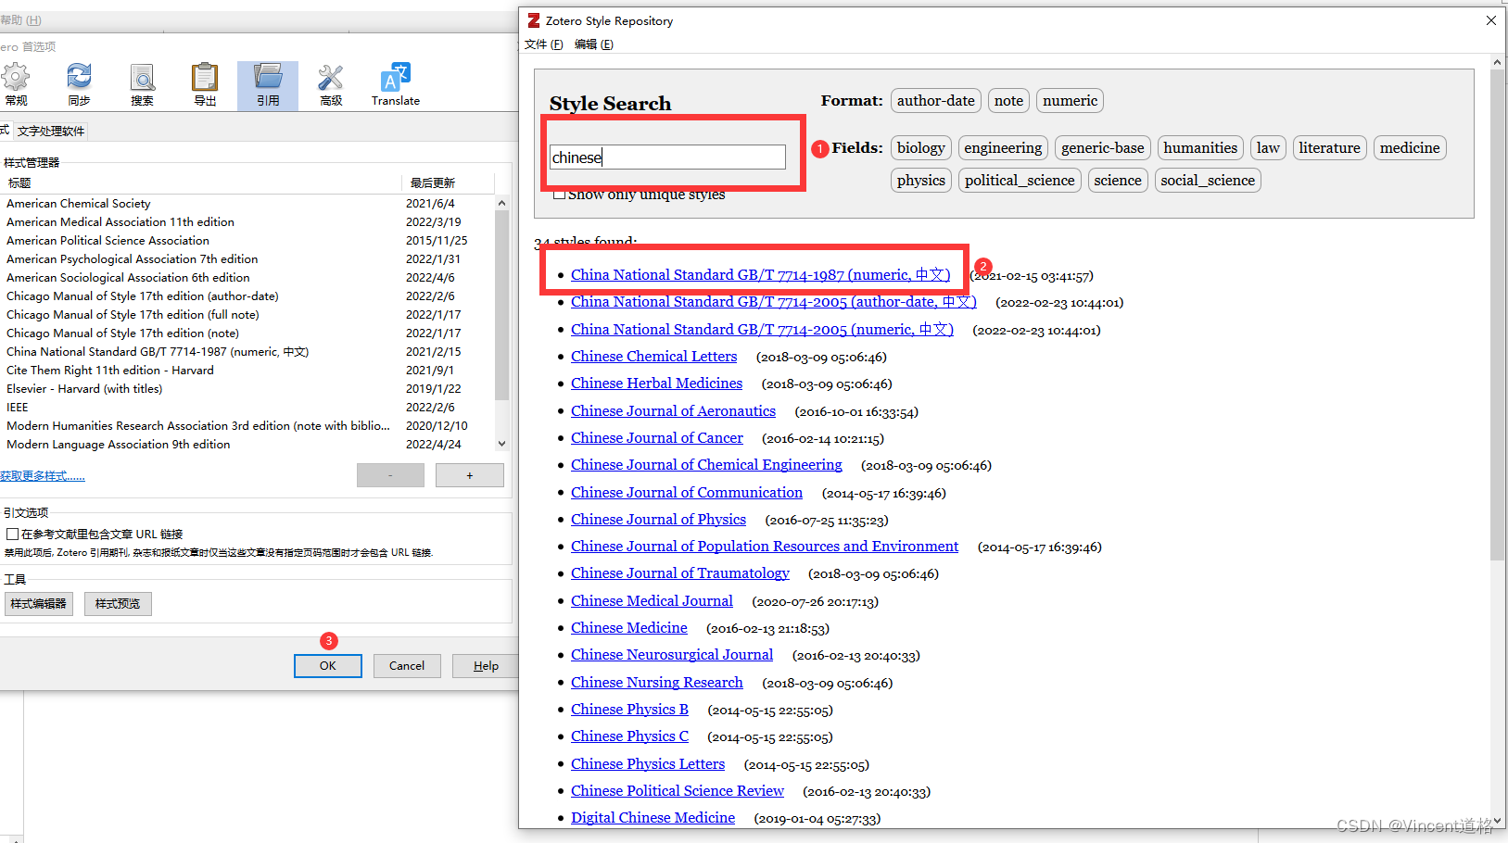Click Style Repository scrollbar down arrow
This screenshot has height=843, width=1508.
click(x=1497, y=820)
